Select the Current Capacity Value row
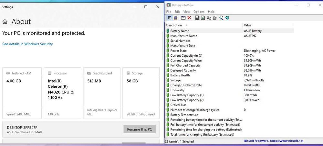 pyautogui.click(x=230, y=61)
